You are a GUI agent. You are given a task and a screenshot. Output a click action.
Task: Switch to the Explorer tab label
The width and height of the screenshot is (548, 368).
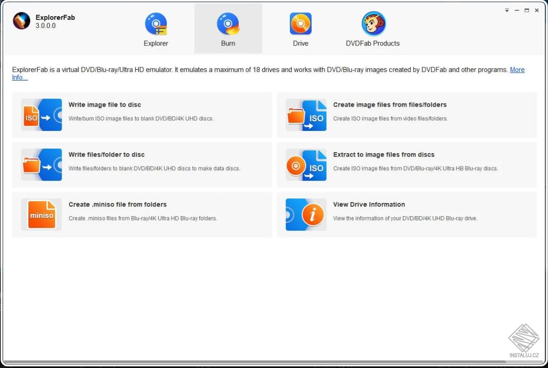click(x=156, y=43)
